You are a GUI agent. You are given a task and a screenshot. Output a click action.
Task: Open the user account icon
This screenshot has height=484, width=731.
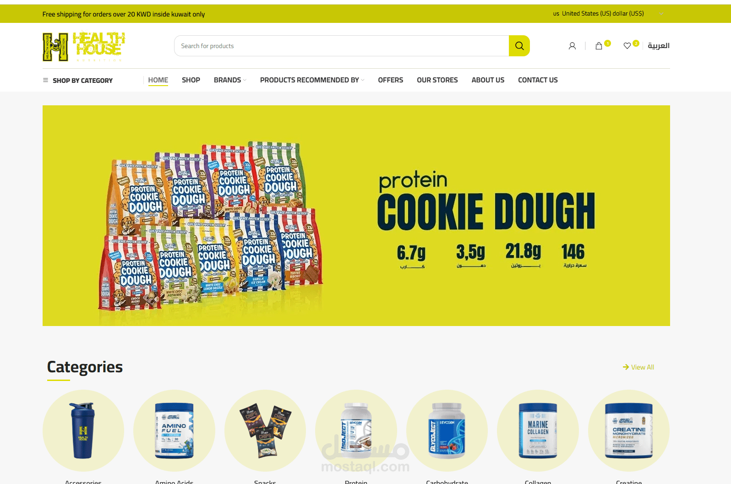[x=572, y=46]
